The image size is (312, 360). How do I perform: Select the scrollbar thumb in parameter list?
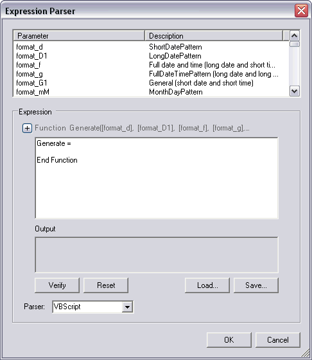[x=295, y=44]
